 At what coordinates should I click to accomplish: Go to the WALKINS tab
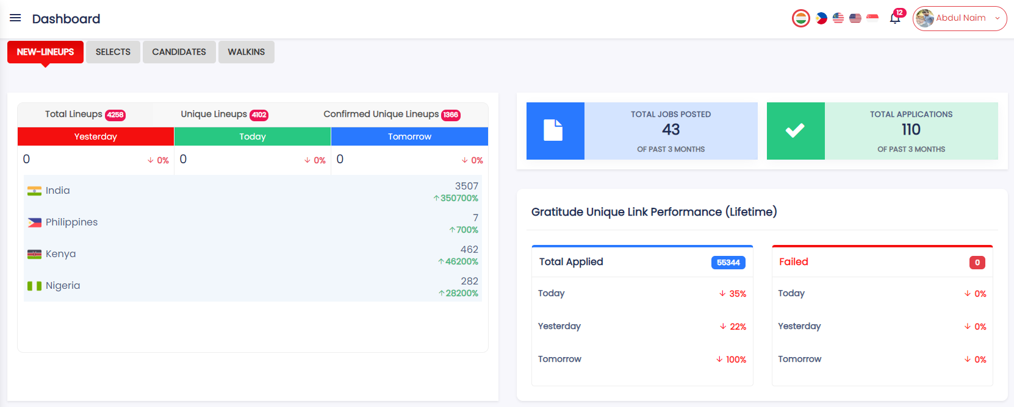246,52
